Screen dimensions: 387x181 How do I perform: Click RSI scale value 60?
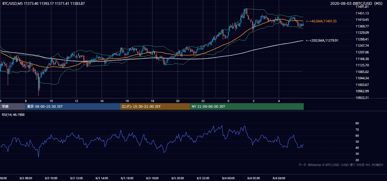357,135
